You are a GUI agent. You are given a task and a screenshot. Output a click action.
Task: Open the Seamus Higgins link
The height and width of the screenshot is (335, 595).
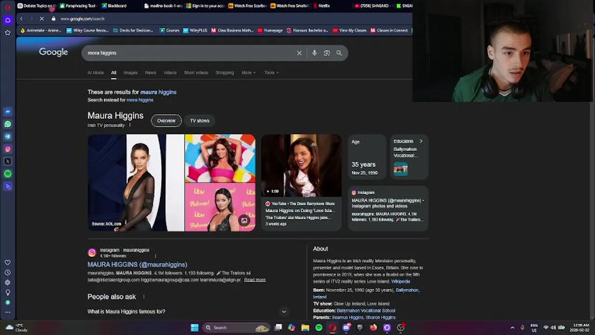tap(347, 317)
